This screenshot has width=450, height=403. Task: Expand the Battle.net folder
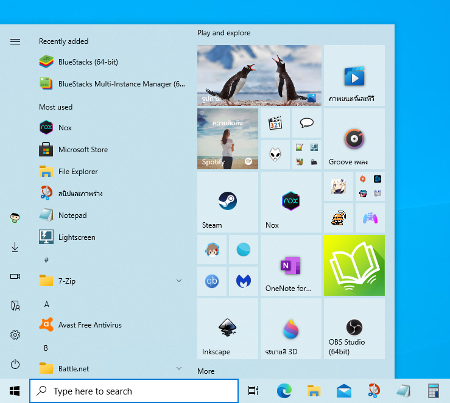coord(111,368)
